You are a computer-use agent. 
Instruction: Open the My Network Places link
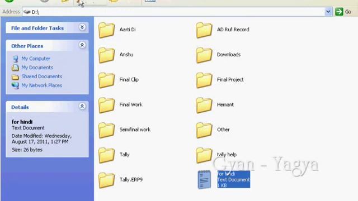coord(41,85)
